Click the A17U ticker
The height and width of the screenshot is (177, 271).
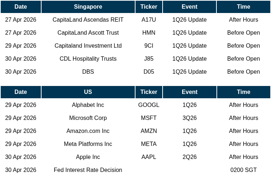(x=149, y=20)
